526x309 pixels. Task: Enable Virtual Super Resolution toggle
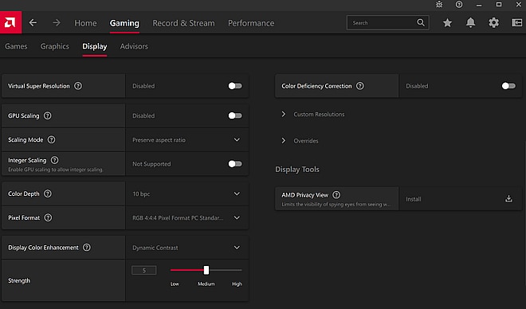[235, 86]
